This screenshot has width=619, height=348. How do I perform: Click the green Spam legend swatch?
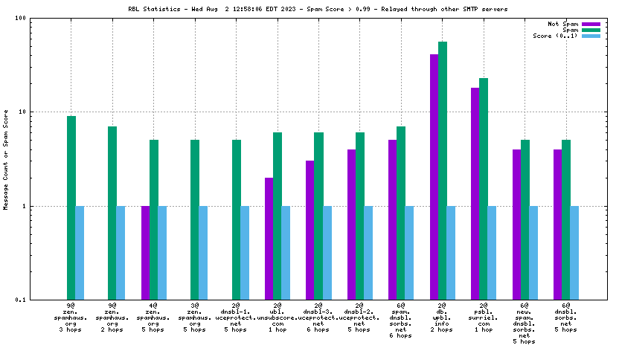pos(590,30)
